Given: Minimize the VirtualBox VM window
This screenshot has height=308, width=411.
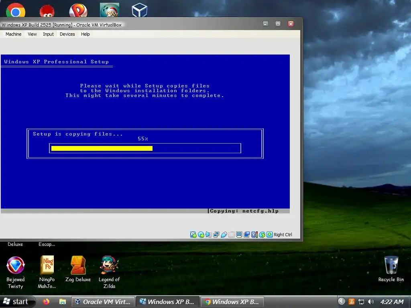Looking at the screenshot, I should tap(265, 24).
